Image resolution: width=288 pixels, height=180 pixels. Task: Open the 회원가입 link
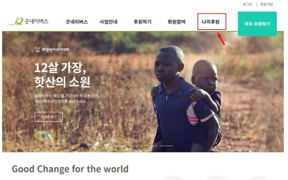point(267,4)
